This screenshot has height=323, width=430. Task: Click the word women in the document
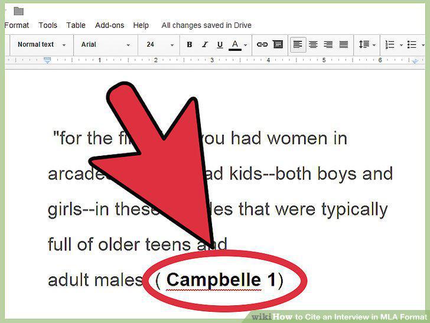pos(297,138)
